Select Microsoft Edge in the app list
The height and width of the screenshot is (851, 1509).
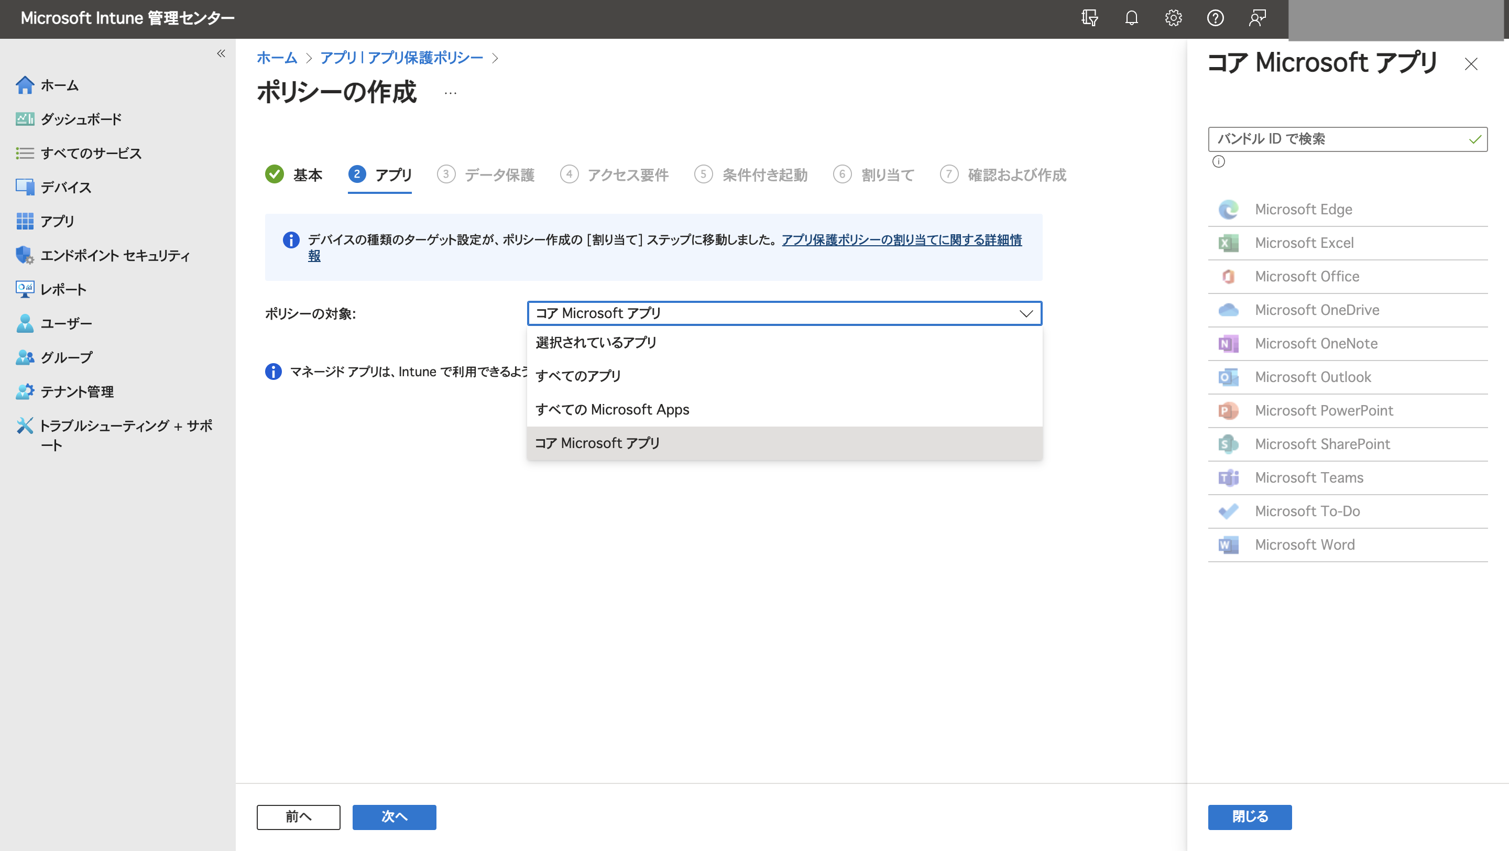click(1347, 210)
